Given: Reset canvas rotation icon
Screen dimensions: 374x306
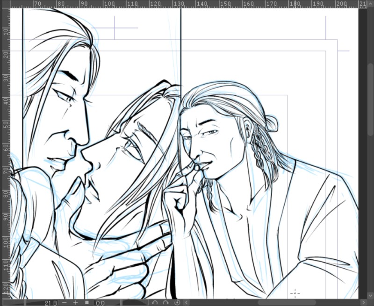Looking at the screenshot, I should 177,303.
